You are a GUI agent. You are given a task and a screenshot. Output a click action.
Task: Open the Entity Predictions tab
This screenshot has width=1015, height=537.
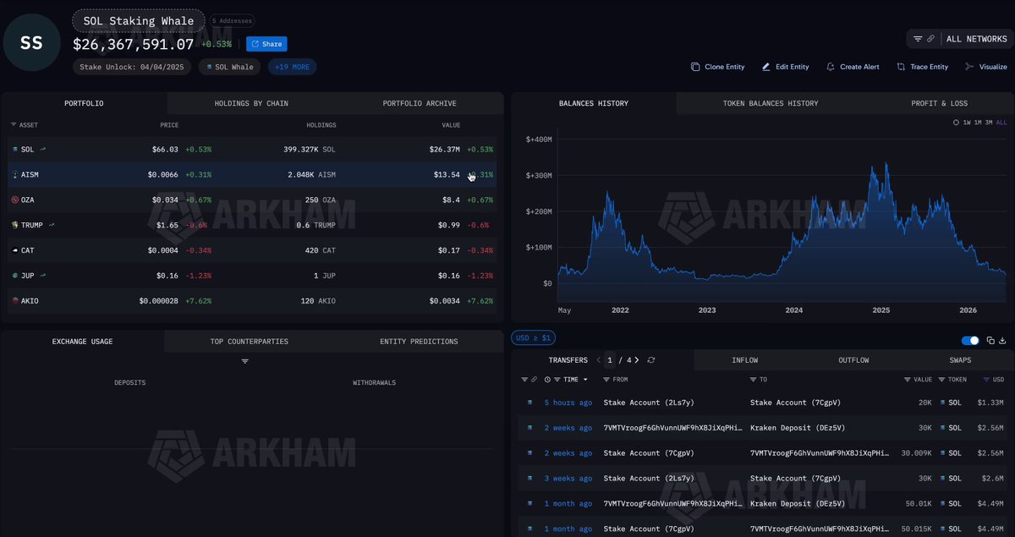point(419,342)
